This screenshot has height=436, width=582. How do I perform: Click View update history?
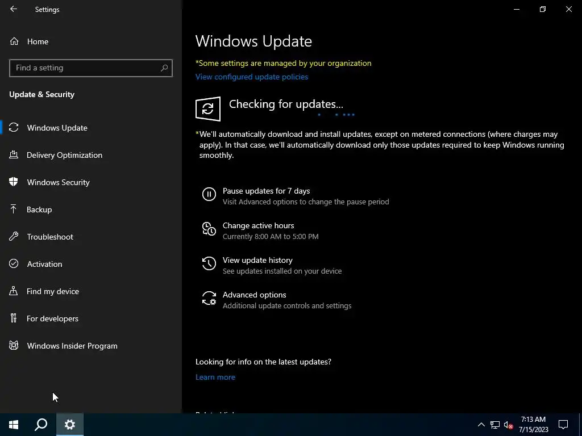click(x=257, y=260)
